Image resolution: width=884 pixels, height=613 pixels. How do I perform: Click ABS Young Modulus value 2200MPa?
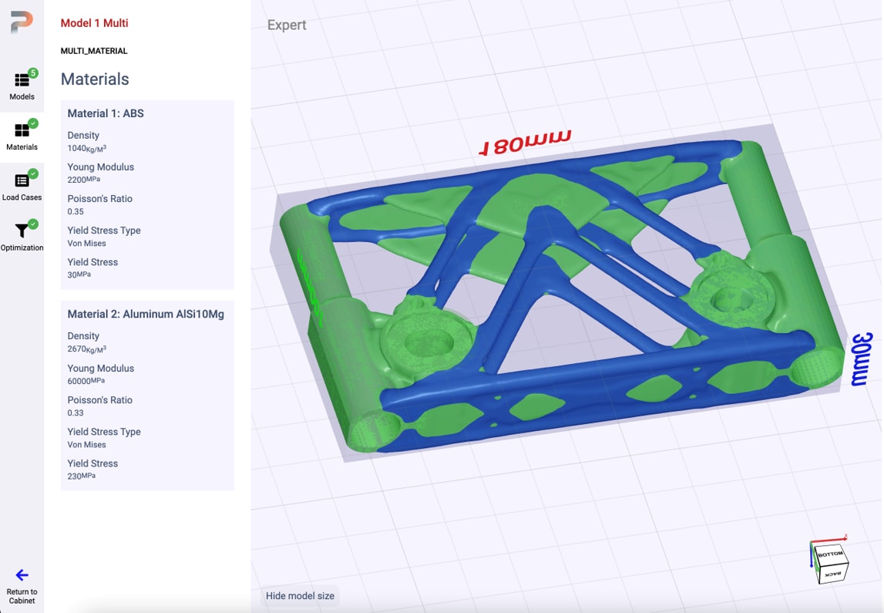[x=84, y=180]
